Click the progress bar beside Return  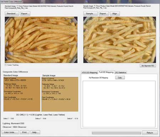116,133
